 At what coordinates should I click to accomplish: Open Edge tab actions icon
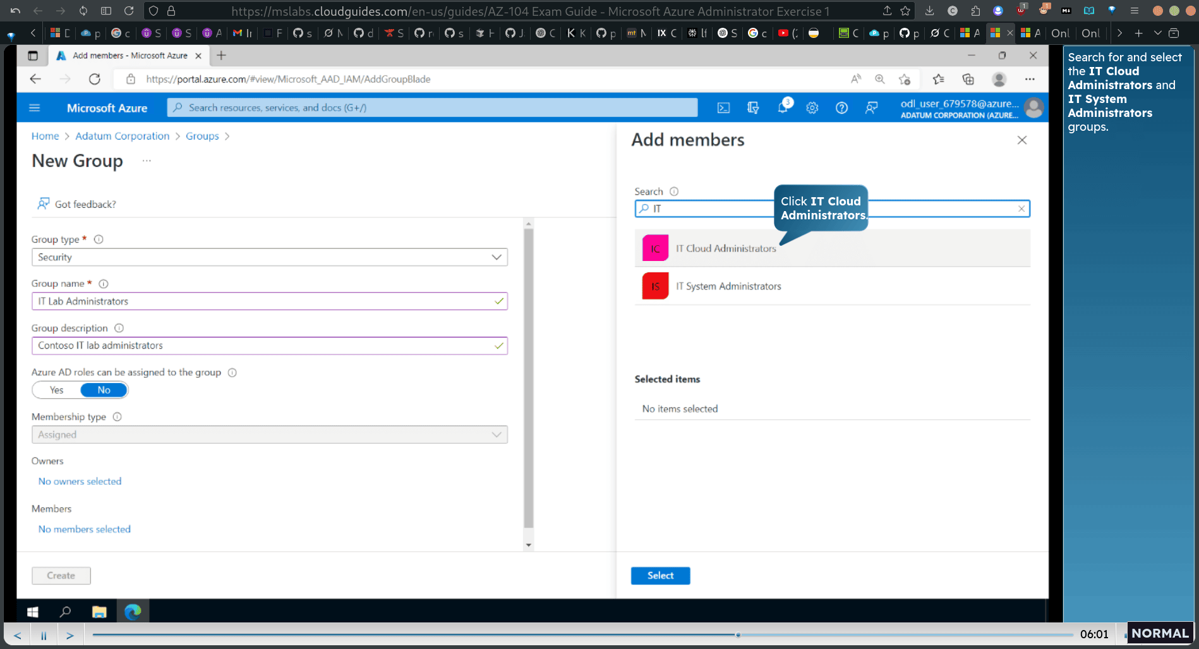coord(33,56)
